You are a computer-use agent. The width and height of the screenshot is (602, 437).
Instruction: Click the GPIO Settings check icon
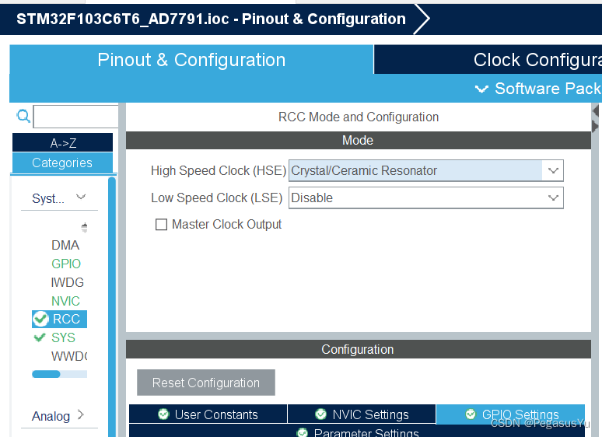pyautogui.click(x=471, y=414)
